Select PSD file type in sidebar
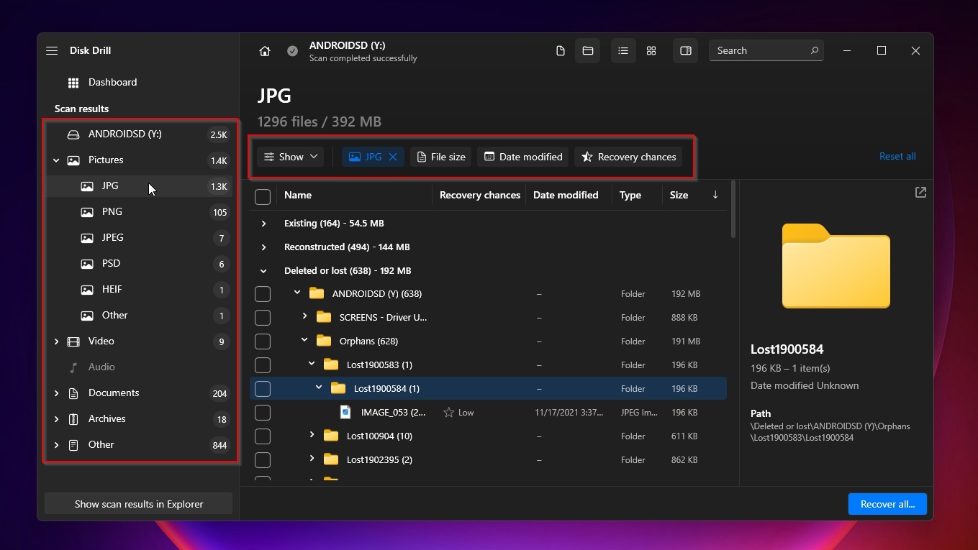978x550 pixels. [139, 264]
